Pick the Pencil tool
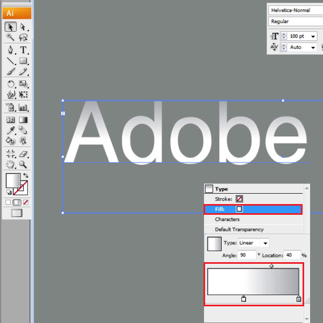Image resolution: width=323 pixels, height=323 pixels. (23, 71)
